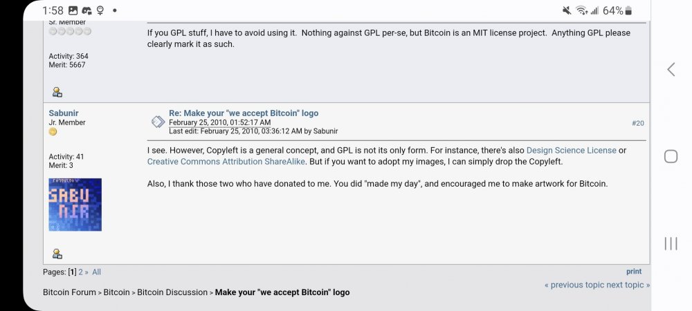Viewport: 692px width, 311px height.
Task: Go to page 2 of the topic
Action: coord(81,272)
